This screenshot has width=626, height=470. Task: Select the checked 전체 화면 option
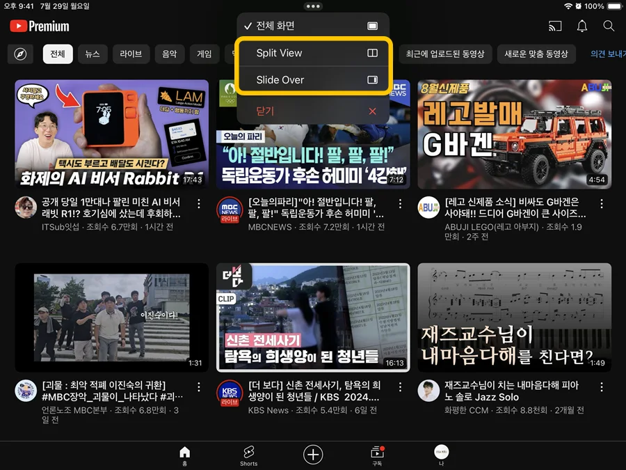tap(312, 25)
